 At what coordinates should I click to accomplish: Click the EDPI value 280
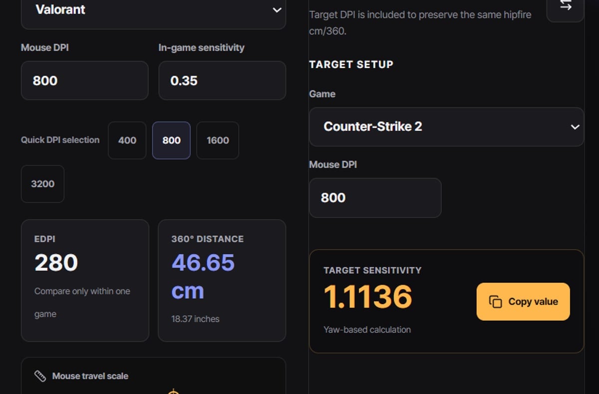pyautogui.click(x=56, y=263)
